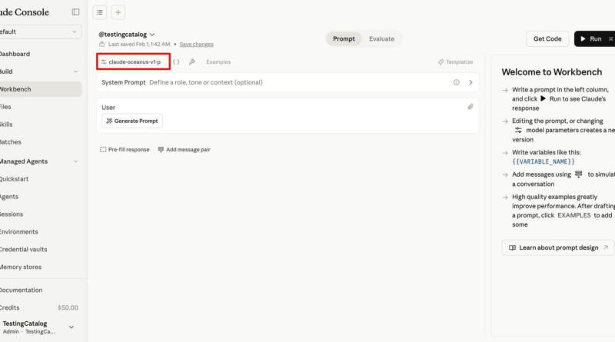Click the Templatize sparkle icon

pos(441,62)
